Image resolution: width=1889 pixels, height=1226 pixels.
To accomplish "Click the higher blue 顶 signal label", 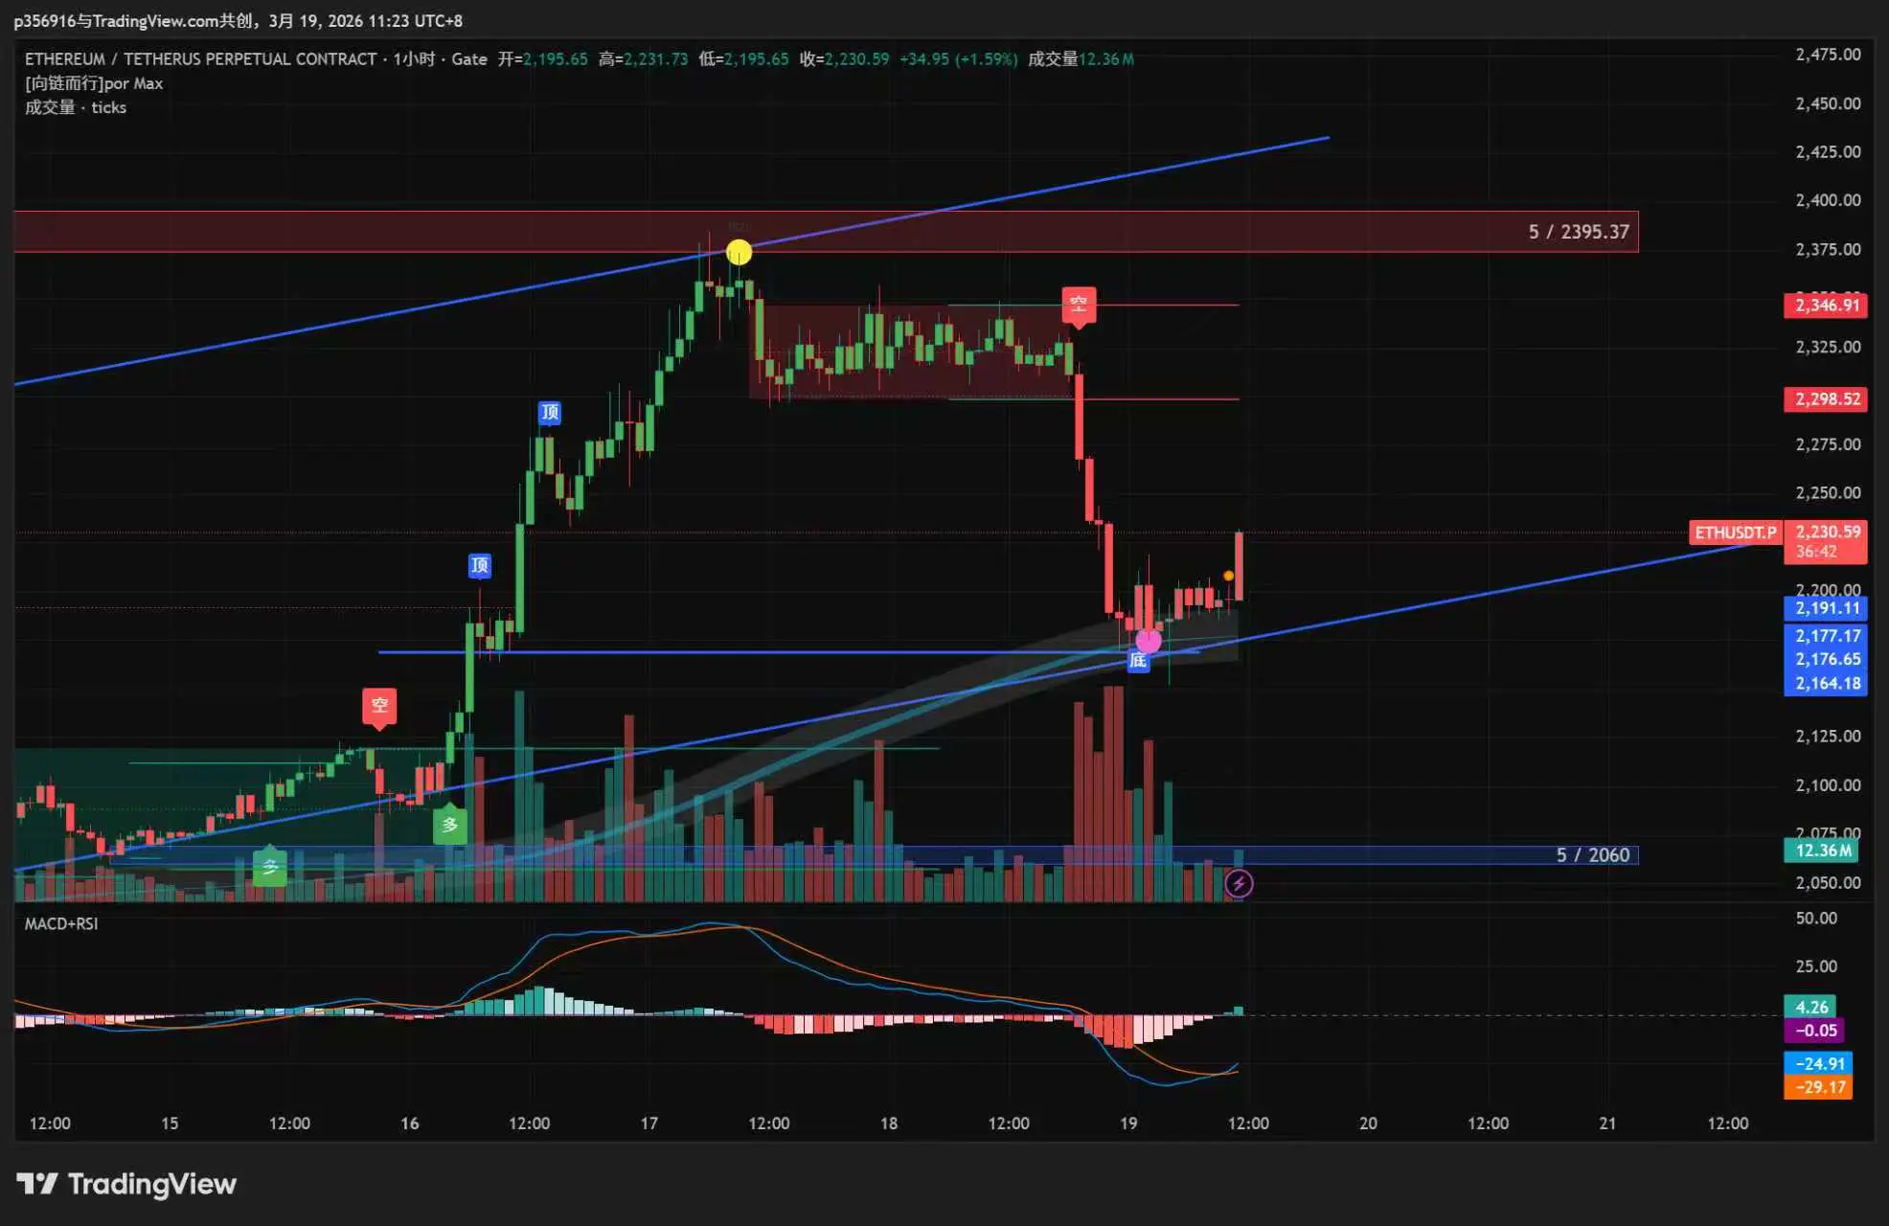I will coord(550,413).
